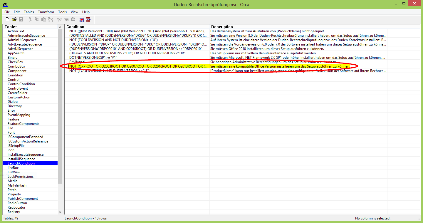Select the ISSetupFile table
The width and height of the screenshot is (423, 223).
[x=16, y=146]
